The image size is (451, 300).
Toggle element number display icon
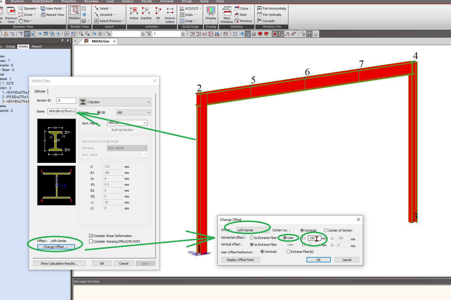[x=287, y=34]
